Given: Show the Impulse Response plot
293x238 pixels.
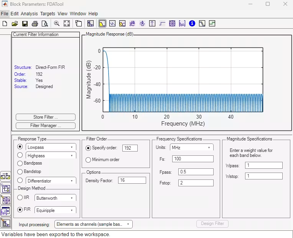Looking at the screenshot, I should [x=152, y=23].
